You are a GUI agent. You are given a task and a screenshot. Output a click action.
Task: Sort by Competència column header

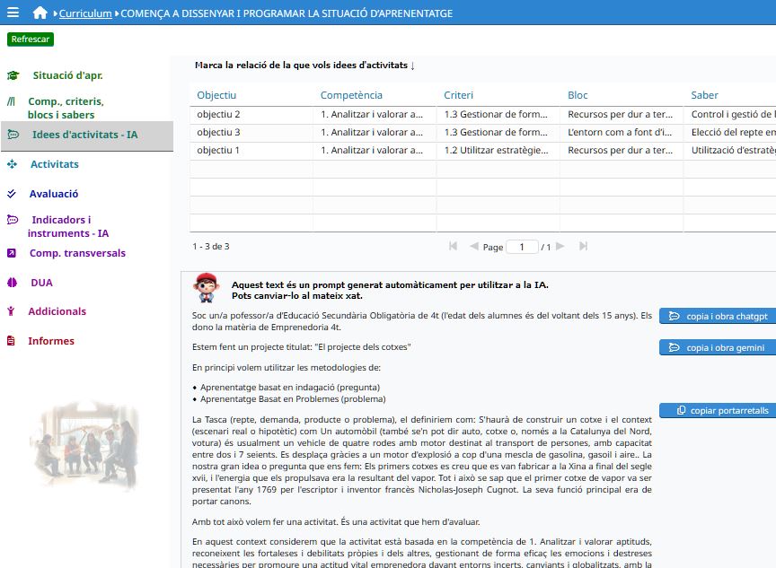[351, 95]
